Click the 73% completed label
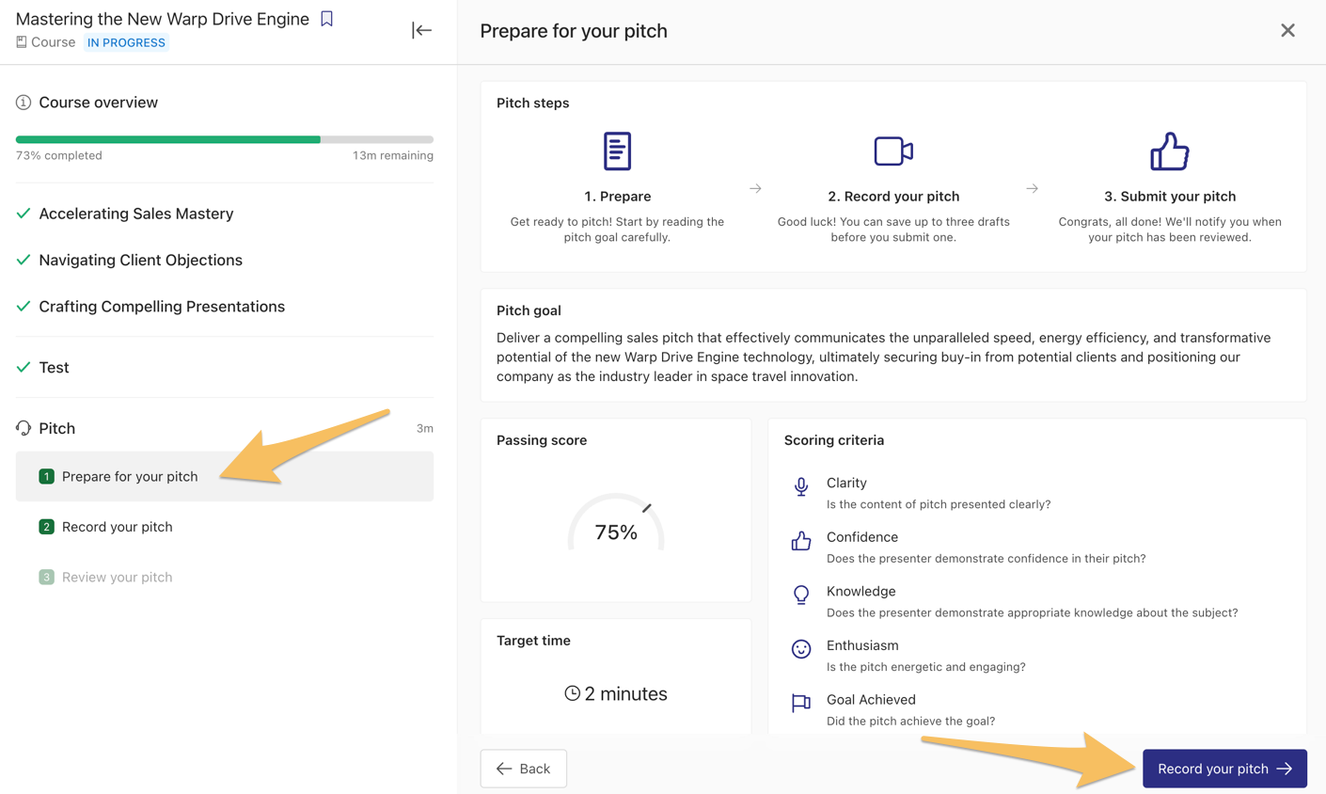This screenshot has width=1326, height=794. pos(59,155)
